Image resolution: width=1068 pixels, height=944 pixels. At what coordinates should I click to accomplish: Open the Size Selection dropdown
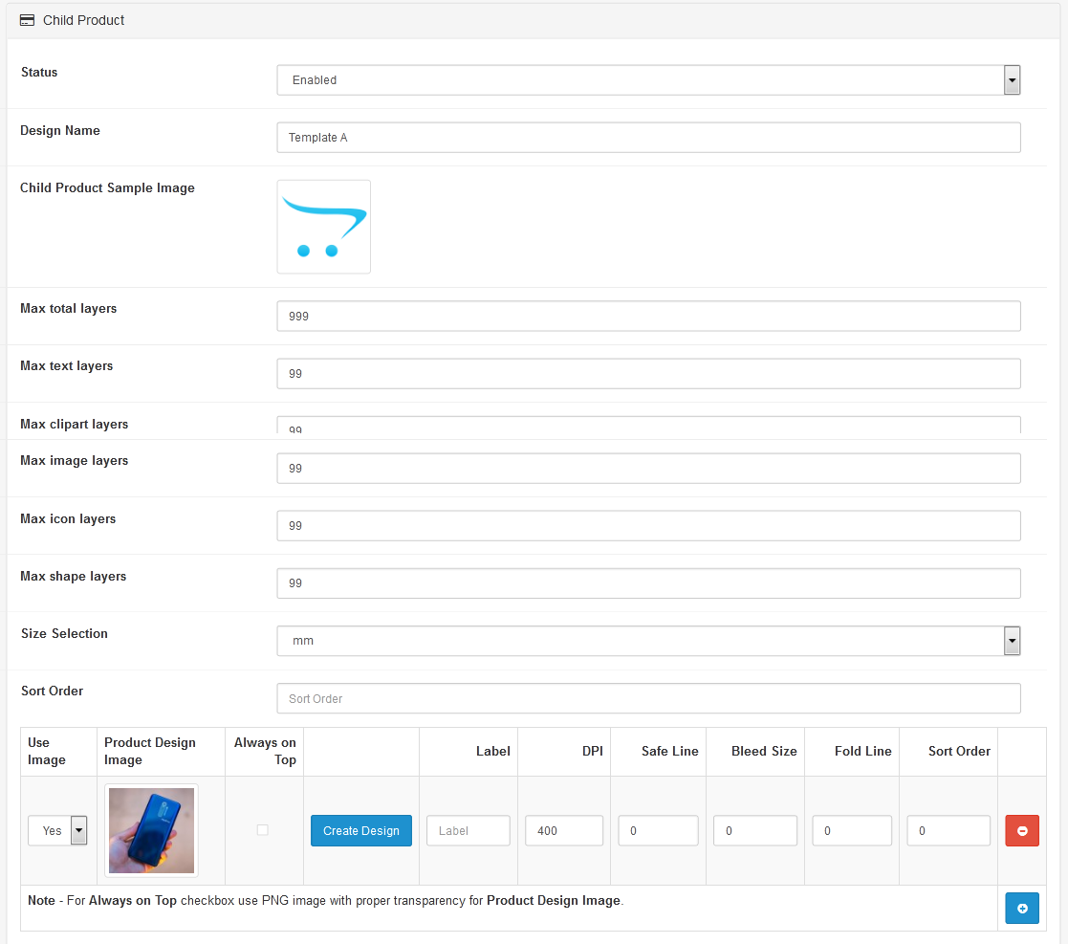click(x=648, y=640)
